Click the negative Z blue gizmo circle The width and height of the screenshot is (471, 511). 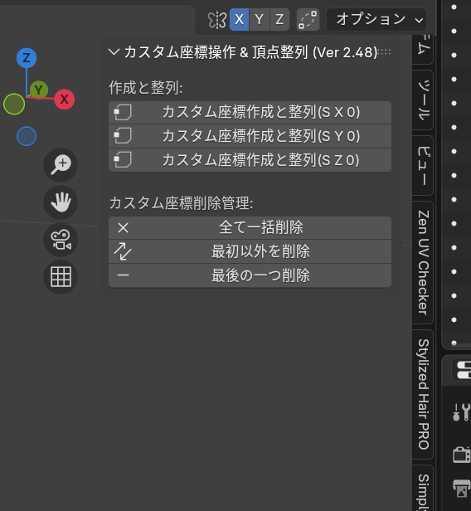click(x=27, y=136)
